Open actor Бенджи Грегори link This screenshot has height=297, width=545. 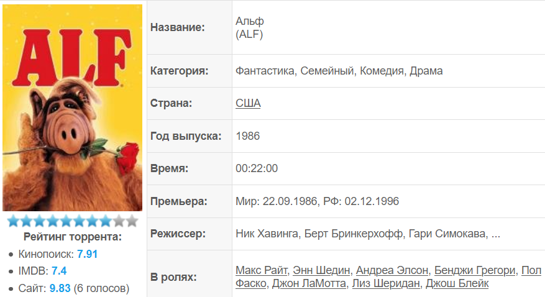tap(475, 270)
